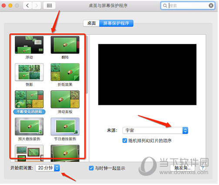
Task: Open help with the question mark button
Action: click(202, 168)
